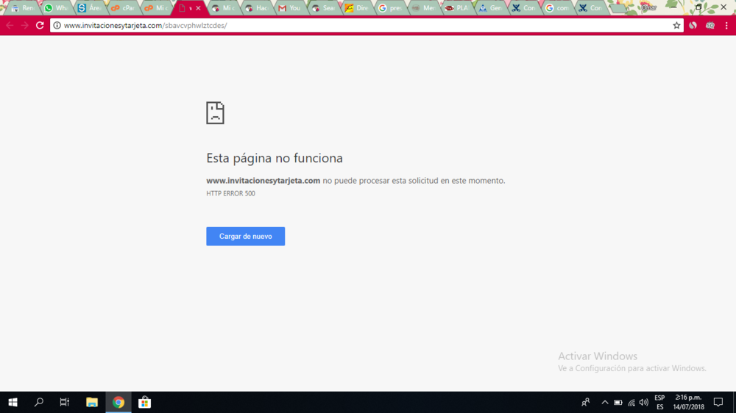This screenshot has height=413, width=736.
Task: Switch to the Gmail 'You' tab
Action: pos(289,8)
